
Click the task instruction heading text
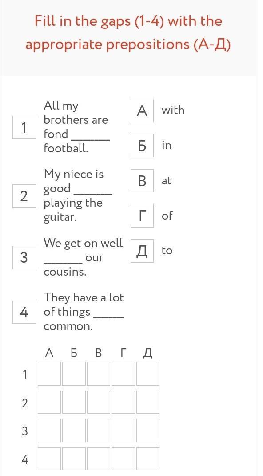click(128, 33)
